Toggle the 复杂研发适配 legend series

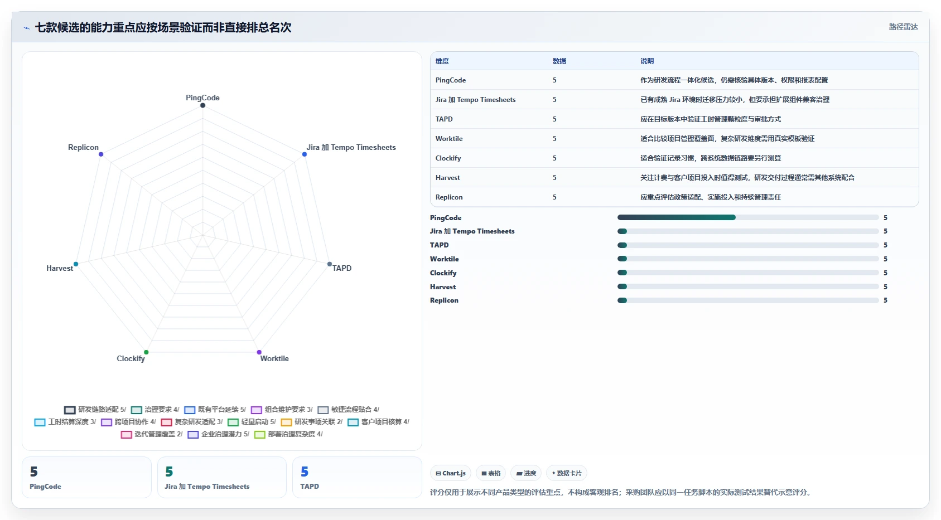[192, 422]
